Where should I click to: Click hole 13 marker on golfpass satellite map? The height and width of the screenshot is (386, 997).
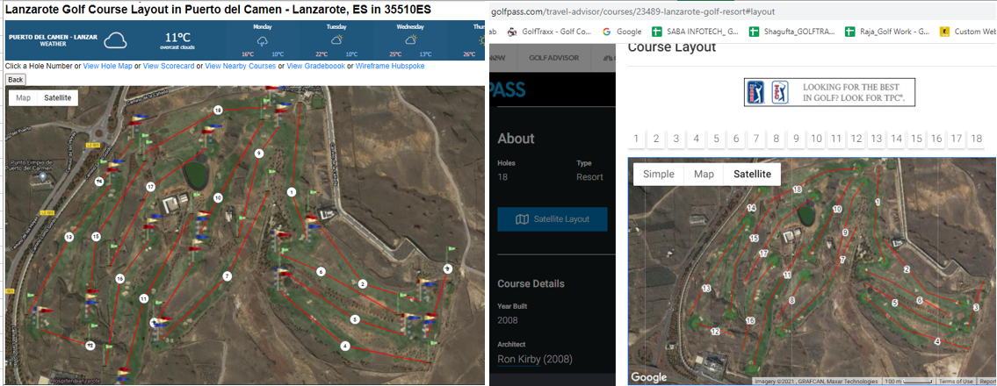[x=705, y=289]
